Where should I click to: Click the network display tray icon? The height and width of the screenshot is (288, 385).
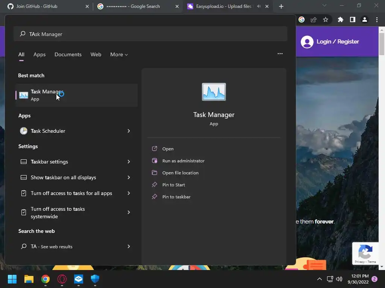tap(330, 279)
